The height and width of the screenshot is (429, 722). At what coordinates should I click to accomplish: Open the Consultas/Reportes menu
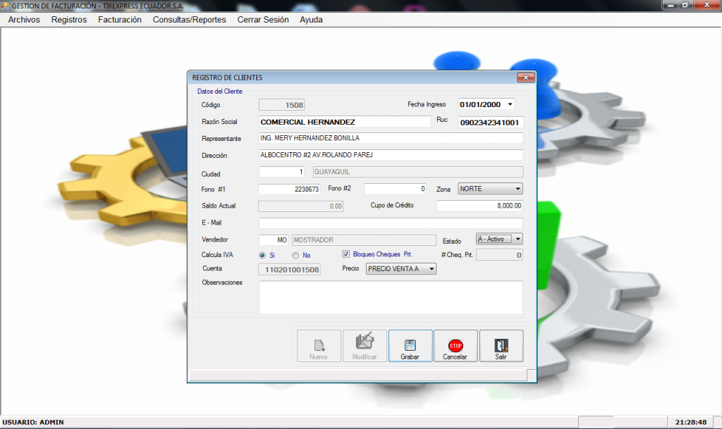coord(189,20)
